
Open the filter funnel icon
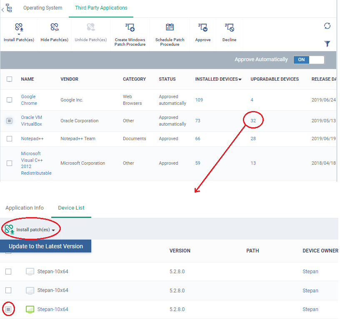(327, 44)
